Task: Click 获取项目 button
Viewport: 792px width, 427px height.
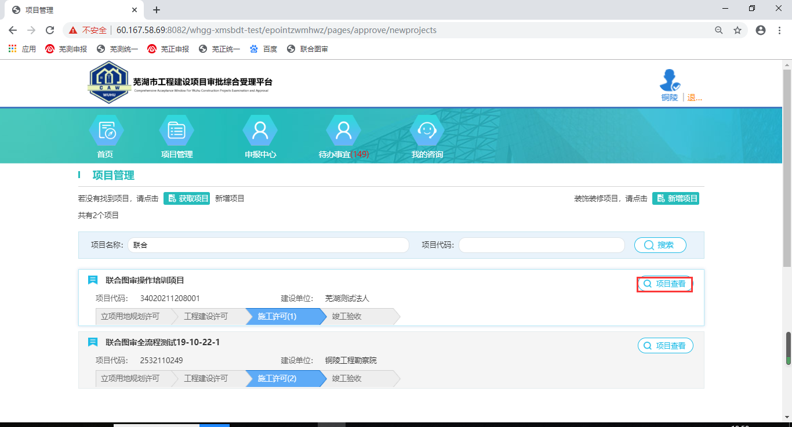Action: [x=187, y=198]
